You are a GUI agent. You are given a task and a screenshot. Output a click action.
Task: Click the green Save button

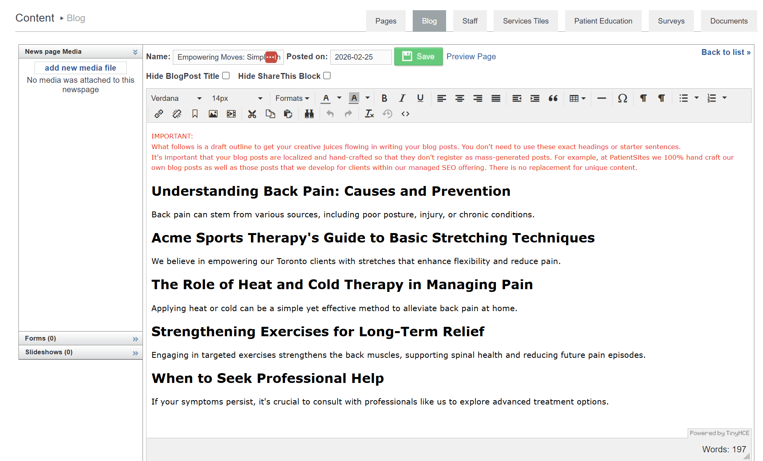point(418,56)
